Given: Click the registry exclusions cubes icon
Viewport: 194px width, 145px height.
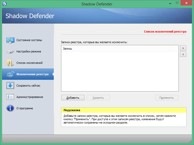Looking at the screenshot, I should click(10, 74).
